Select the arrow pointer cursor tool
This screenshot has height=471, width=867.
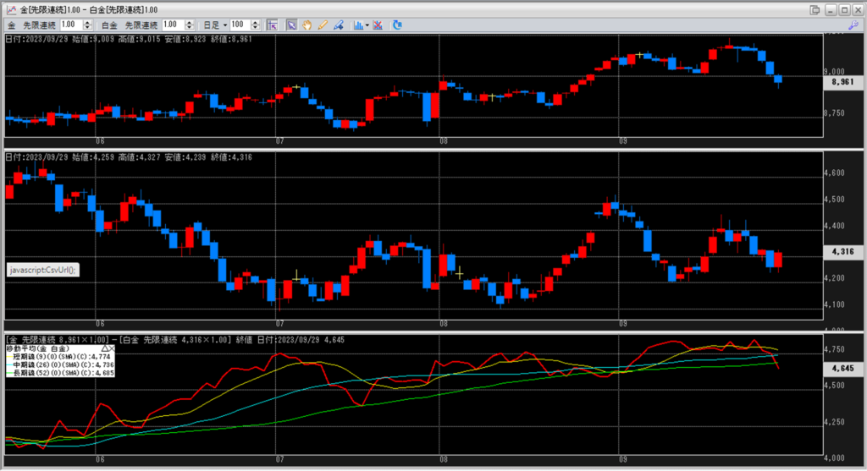[291, 25]
